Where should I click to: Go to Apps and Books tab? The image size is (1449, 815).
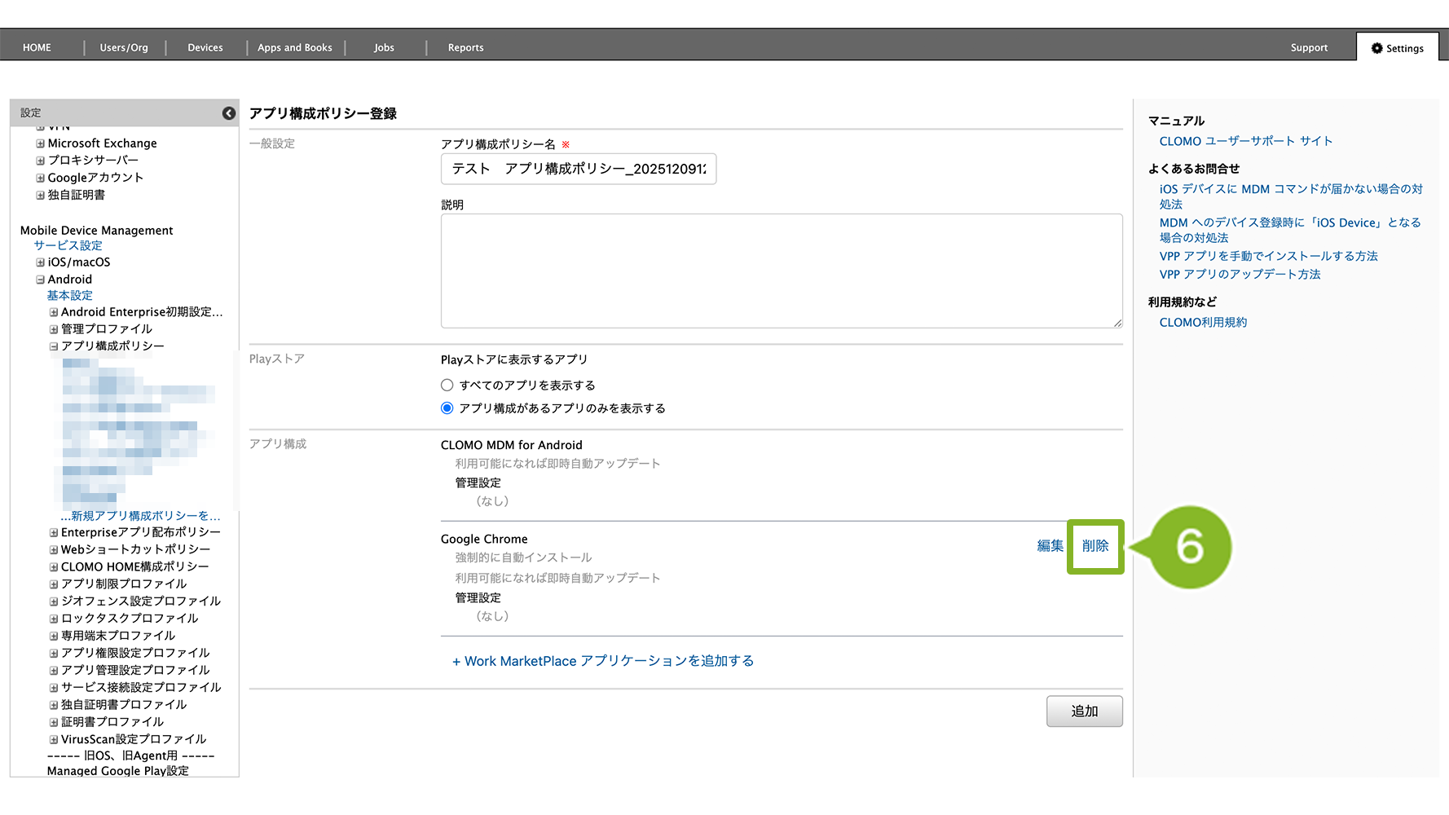294,48
